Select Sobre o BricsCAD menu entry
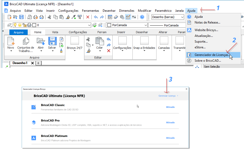 pos(213,61)
